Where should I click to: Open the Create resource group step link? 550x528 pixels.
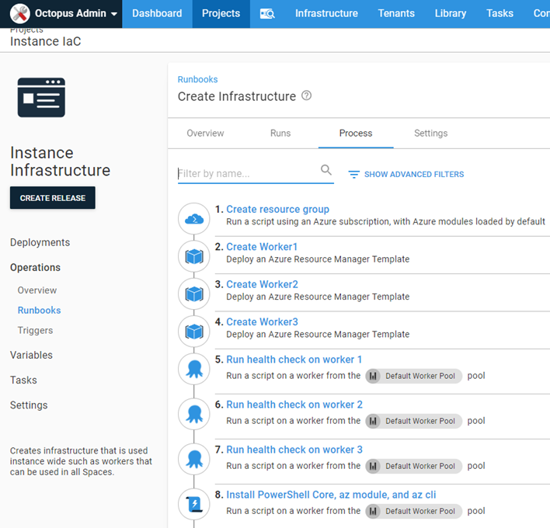pyautogui.click(x=277, y=210)
